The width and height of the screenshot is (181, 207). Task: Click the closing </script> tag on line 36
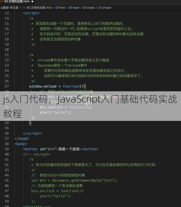coord(32,133)
